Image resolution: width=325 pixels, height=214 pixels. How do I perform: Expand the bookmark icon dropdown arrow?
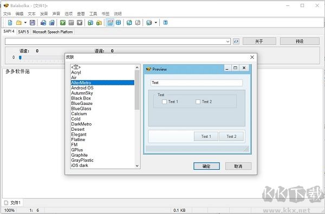tap(155, 23)
